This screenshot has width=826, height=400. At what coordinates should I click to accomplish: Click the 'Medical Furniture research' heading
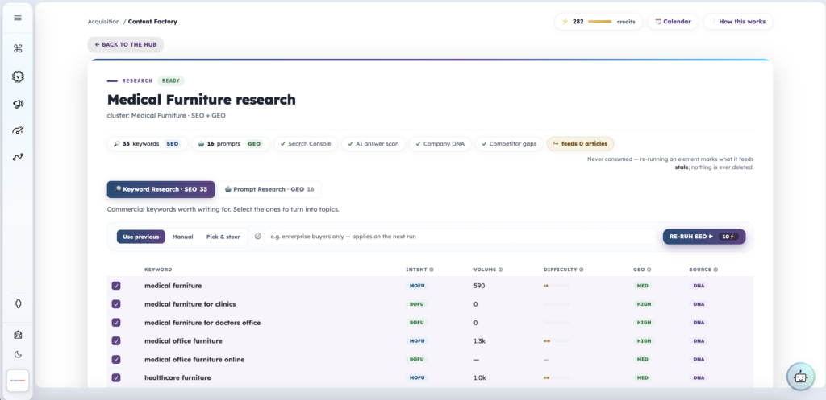click(201, 99)
